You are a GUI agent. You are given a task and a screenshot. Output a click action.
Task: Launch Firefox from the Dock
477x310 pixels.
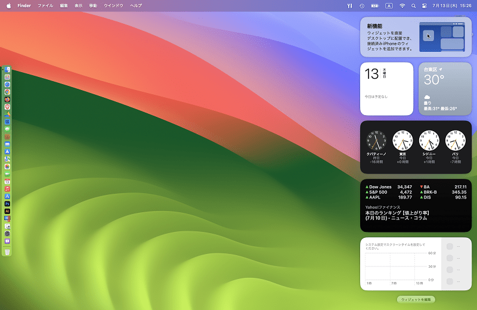[x=7, y=100]
